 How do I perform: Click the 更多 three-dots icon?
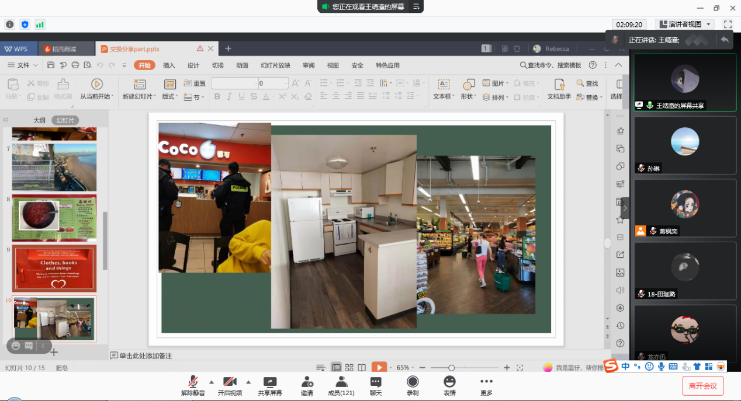pyautogui.click(x=486, y=382)
